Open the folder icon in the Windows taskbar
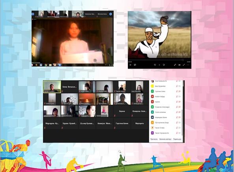Image resolution: width=234 pixels, height=172 pixels. point(50,65)
